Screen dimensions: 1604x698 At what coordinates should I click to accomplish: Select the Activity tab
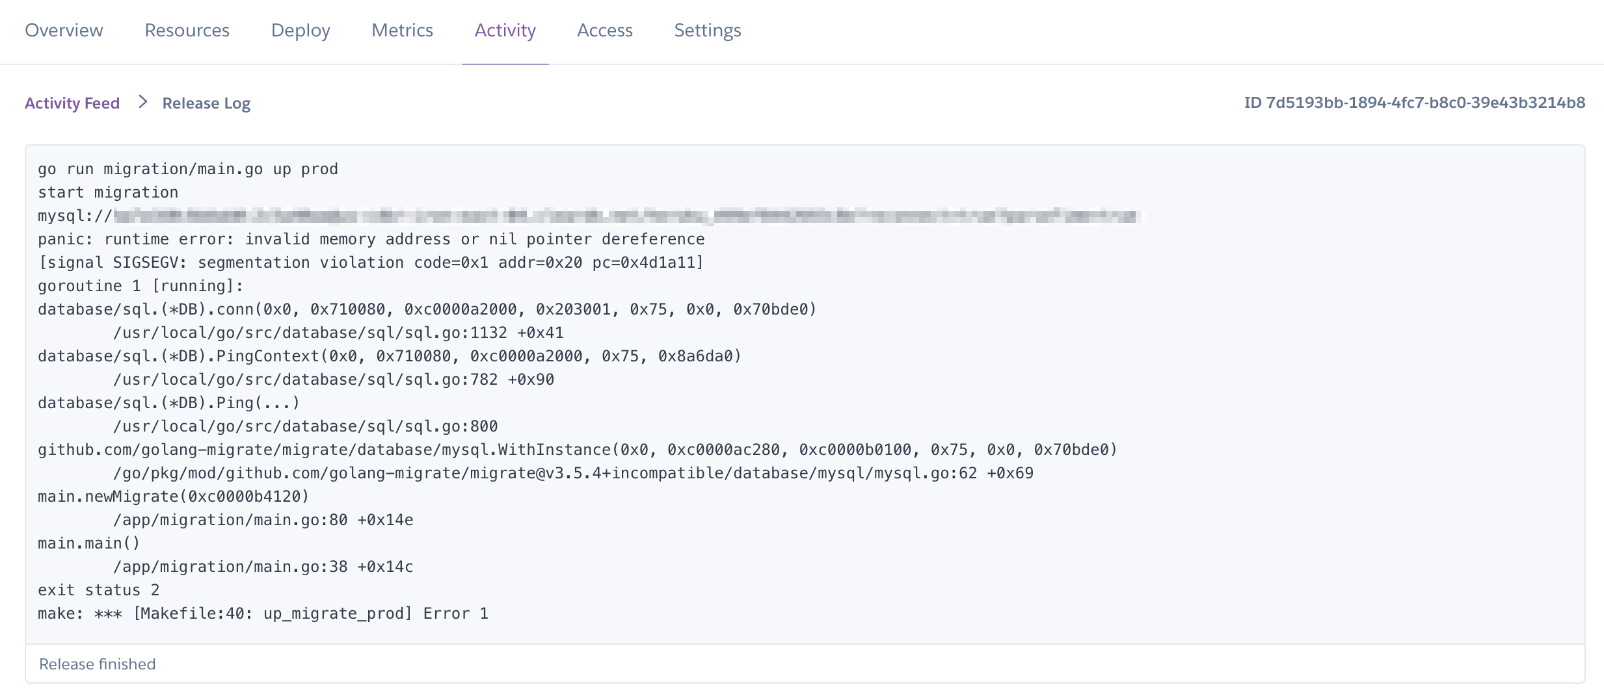pos(505,31)
